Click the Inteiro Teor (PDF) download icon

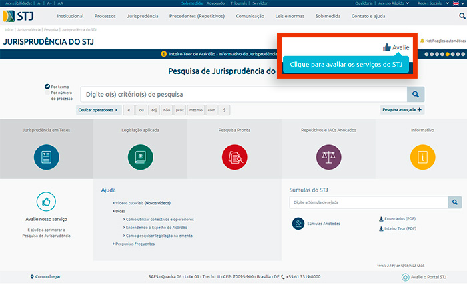pos(381,229)
